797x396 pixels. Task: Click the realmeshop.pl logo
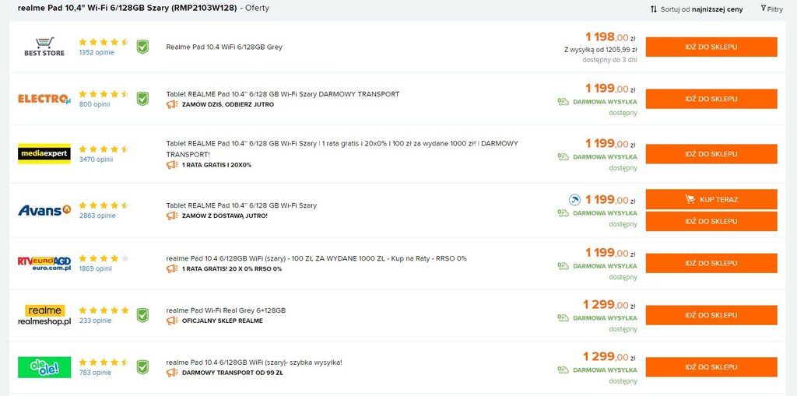[x=44, y=315]
